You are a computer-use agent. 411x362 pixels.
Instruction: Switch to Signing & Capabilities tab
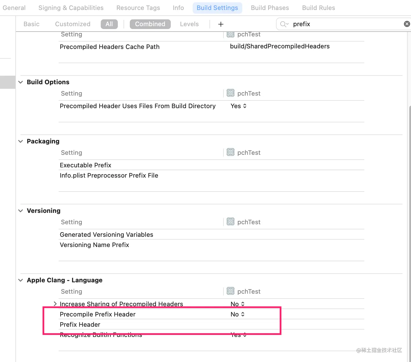(x=71, y=8)
